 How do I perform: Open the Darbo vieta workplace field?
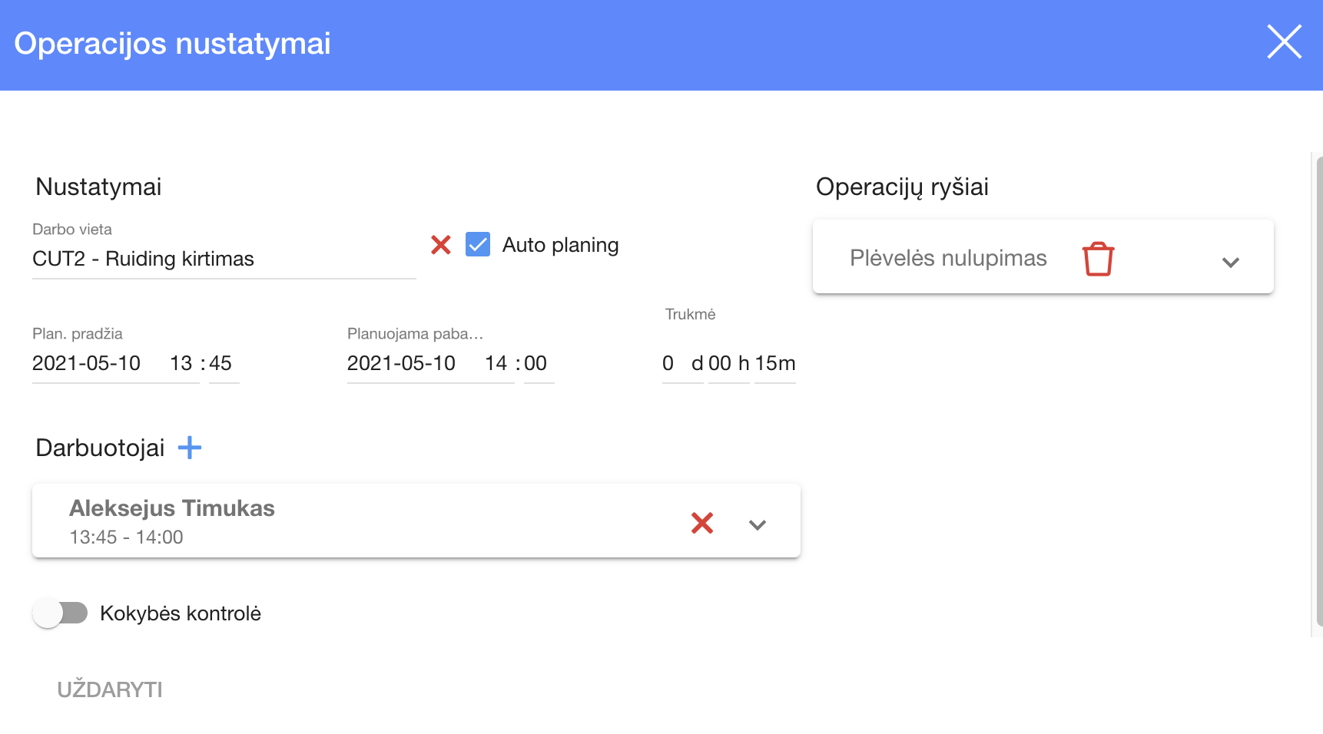[223, 259]
